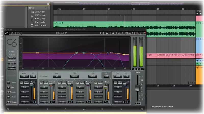
Task: Solo band 5 with its S button (gain -2.1)
Action: pos(96,83)
